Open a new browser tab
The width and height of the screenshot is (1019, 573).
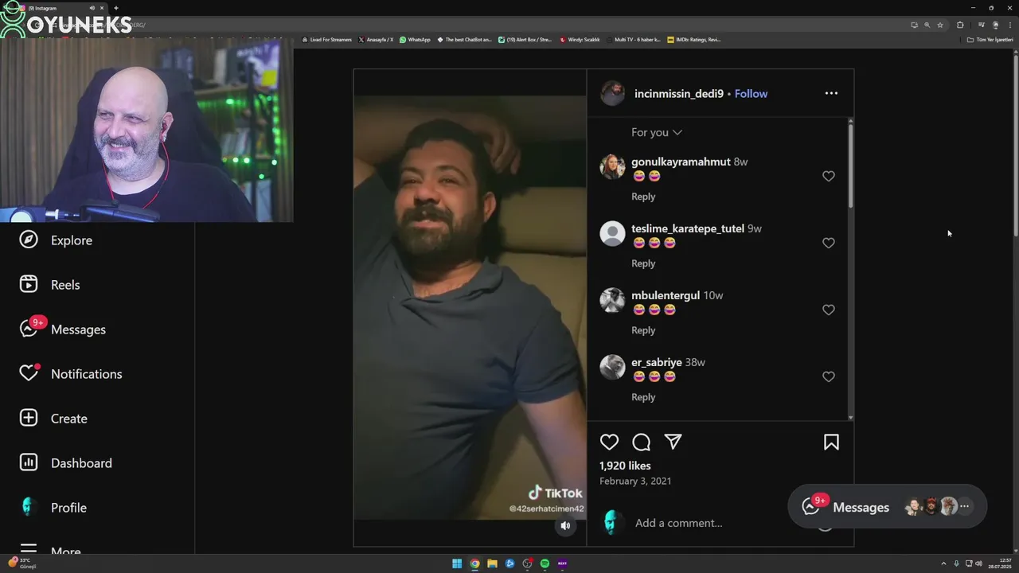116,8
